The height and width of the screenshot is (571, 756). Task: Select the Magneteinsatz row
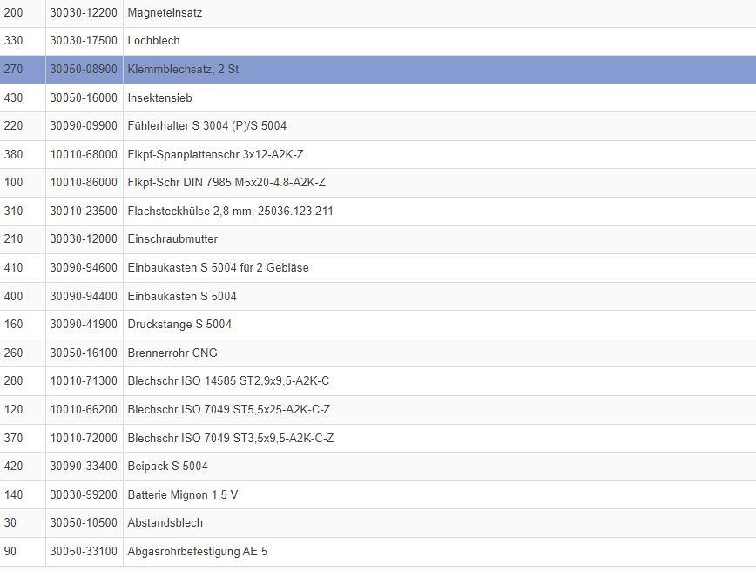click(x=165, y=13)
